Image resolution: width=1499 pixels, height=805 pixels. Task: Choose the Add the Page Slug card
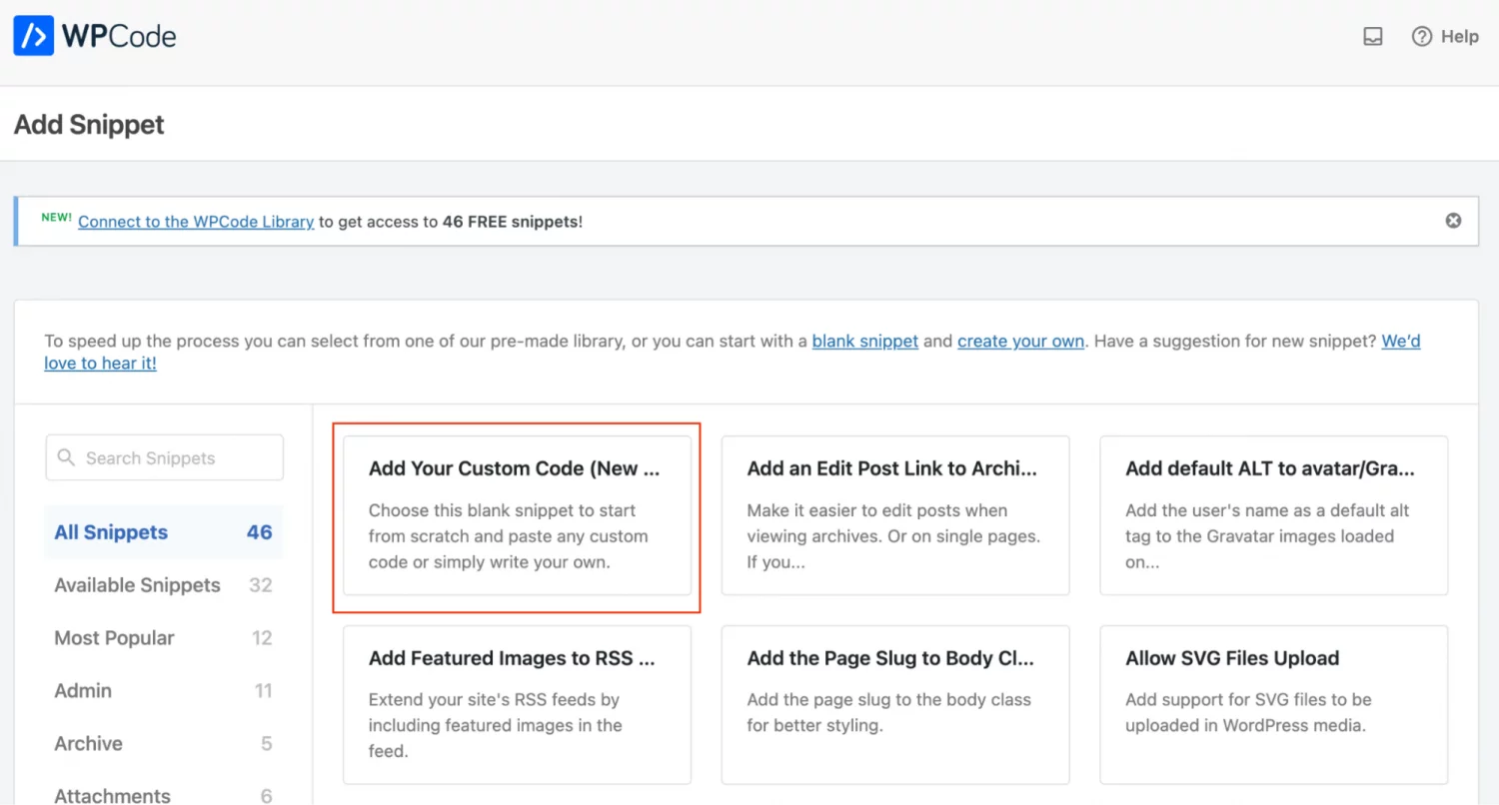(x=895, y=705)
